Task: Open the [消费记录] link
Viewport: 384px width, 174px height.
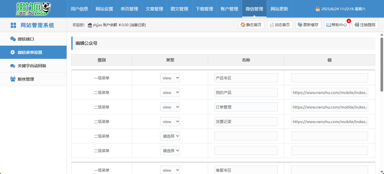Action: (137, 25)
